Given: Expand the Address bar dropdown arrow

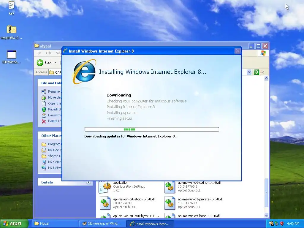Looking at the screenshot, I should point(249,72).
